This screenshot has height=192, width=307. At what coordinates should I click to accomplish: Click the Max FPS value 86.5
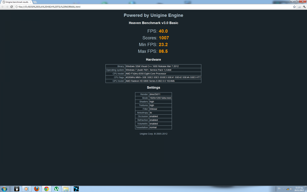click(163, 51)
